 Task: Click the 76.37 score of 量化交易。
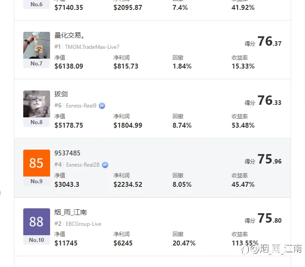coord(269,42)
